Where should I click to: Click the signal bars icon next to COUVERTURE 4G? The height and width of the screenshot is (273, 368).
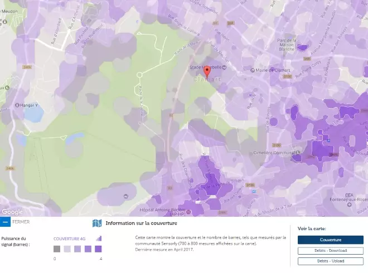(x=99, y=238)
